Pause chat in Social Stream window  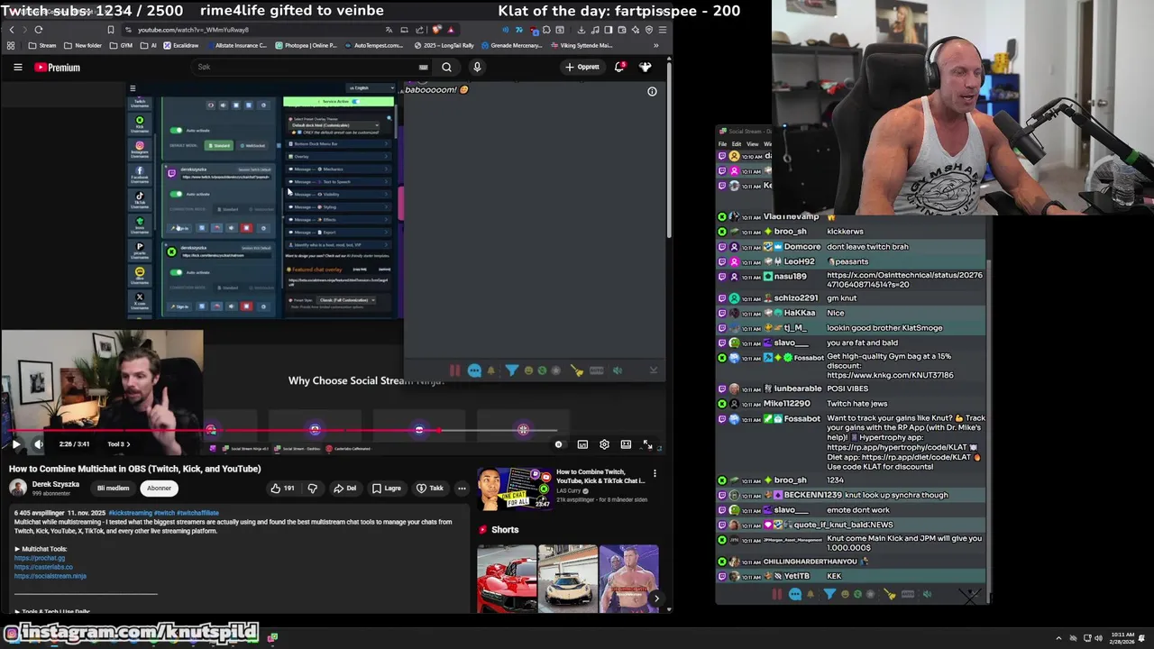tap(776, 594)
